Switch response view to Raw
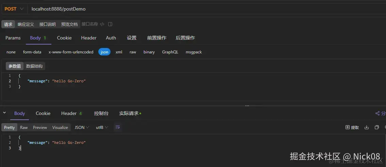This screenshot has width=386, height=167. click(24, 127)
